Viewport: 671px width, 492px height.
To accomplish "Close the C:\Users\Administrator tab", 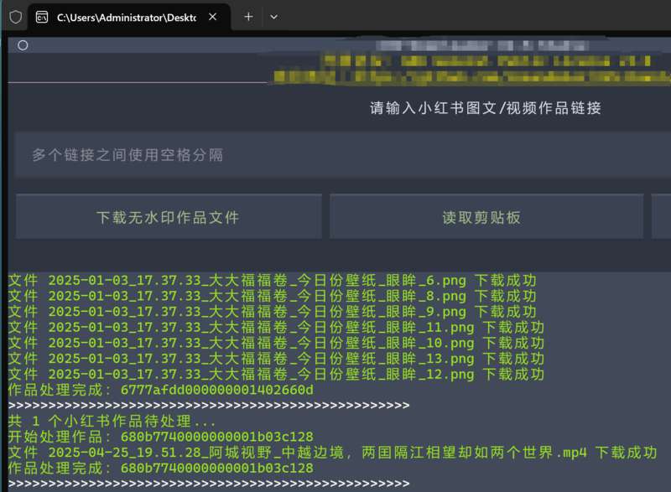I will 213,17.
